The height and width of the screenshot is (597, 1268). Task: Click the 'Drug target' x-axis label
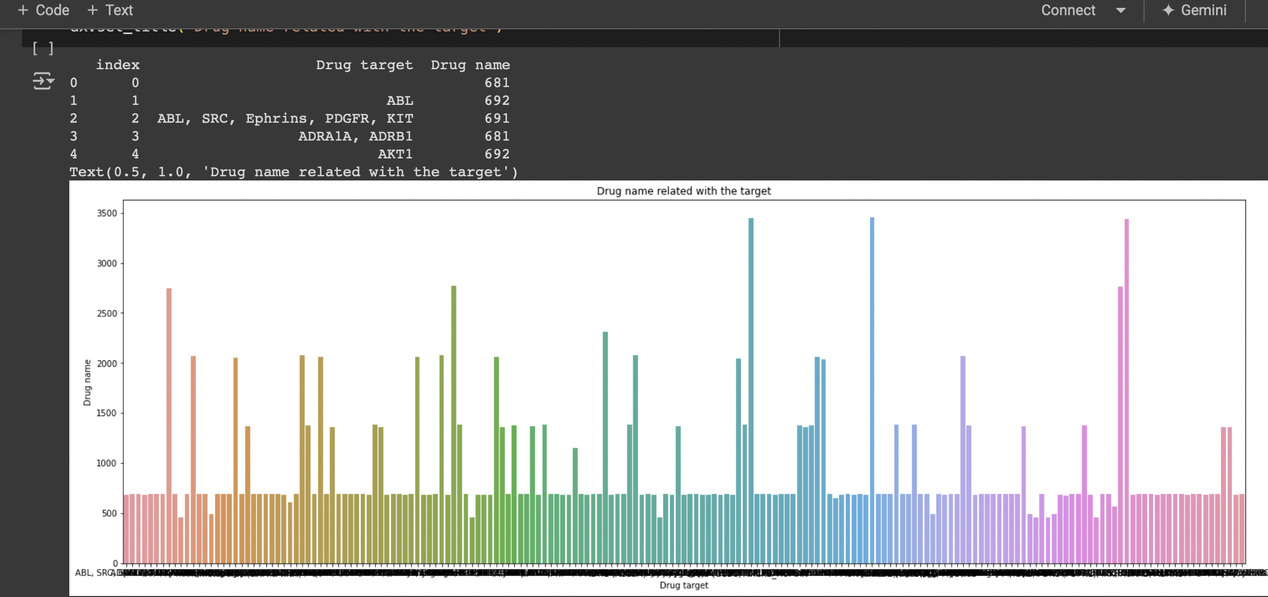coord(683,585)
